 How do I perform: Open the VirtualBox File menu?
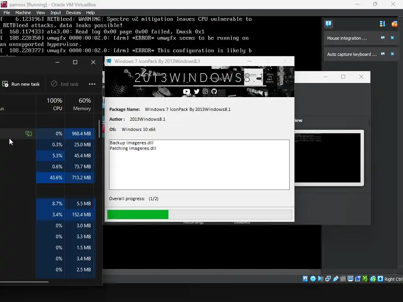pos(7,13)
